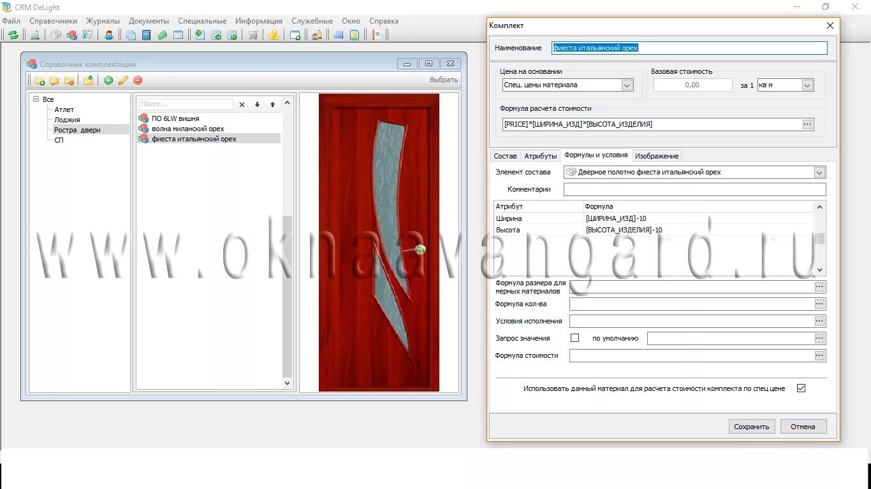Open ellipsis for Формула кол-ва
This screenshot has height=489, width=871.
tap(820, 304)
